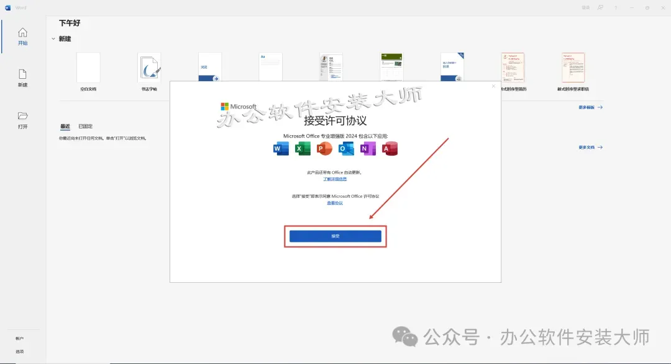Select the 空白文档 blank document template
The width and height of the screenshot is (671, 364).
88,72
